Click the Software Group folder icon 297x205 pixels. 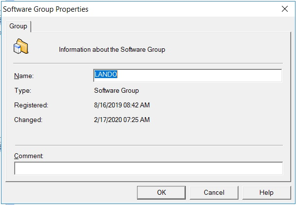click(21, 46)
